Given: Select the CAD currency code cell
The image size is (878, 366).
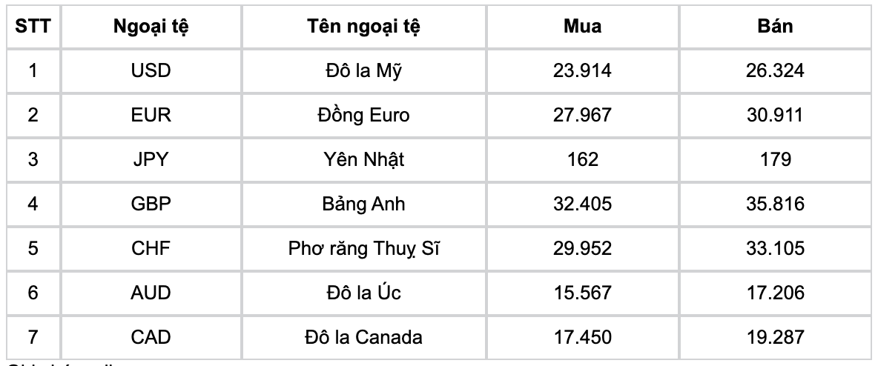Looking at the screenshot, I should pos(151,337).
